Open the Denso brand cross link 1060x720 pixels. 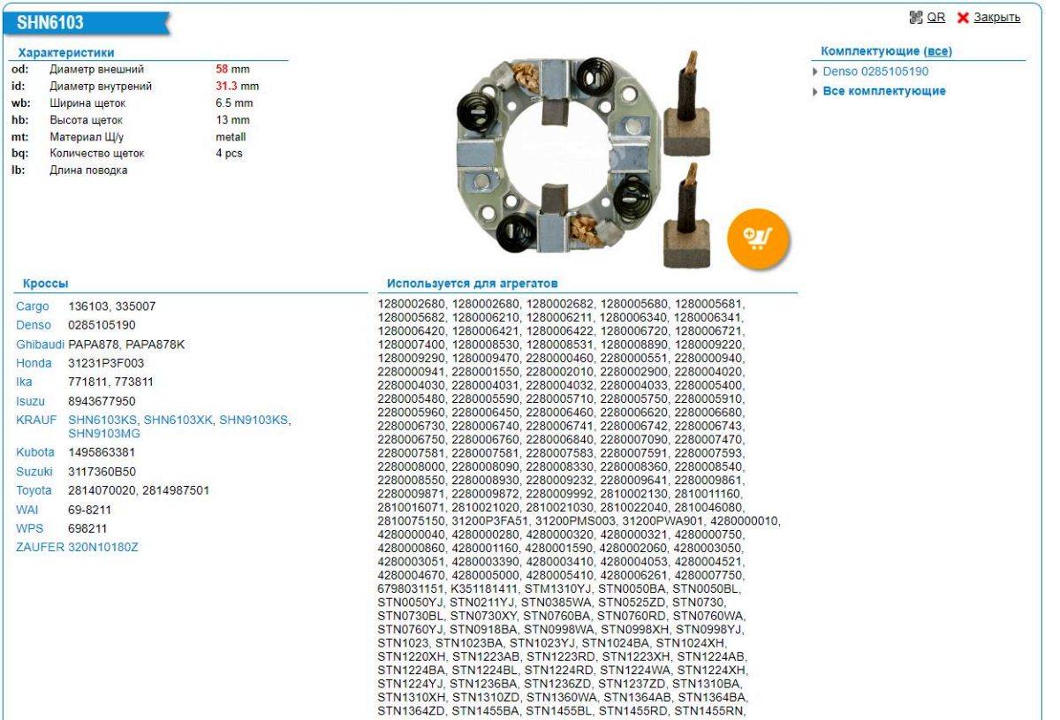pyautogui.click(x=34, y=325)
